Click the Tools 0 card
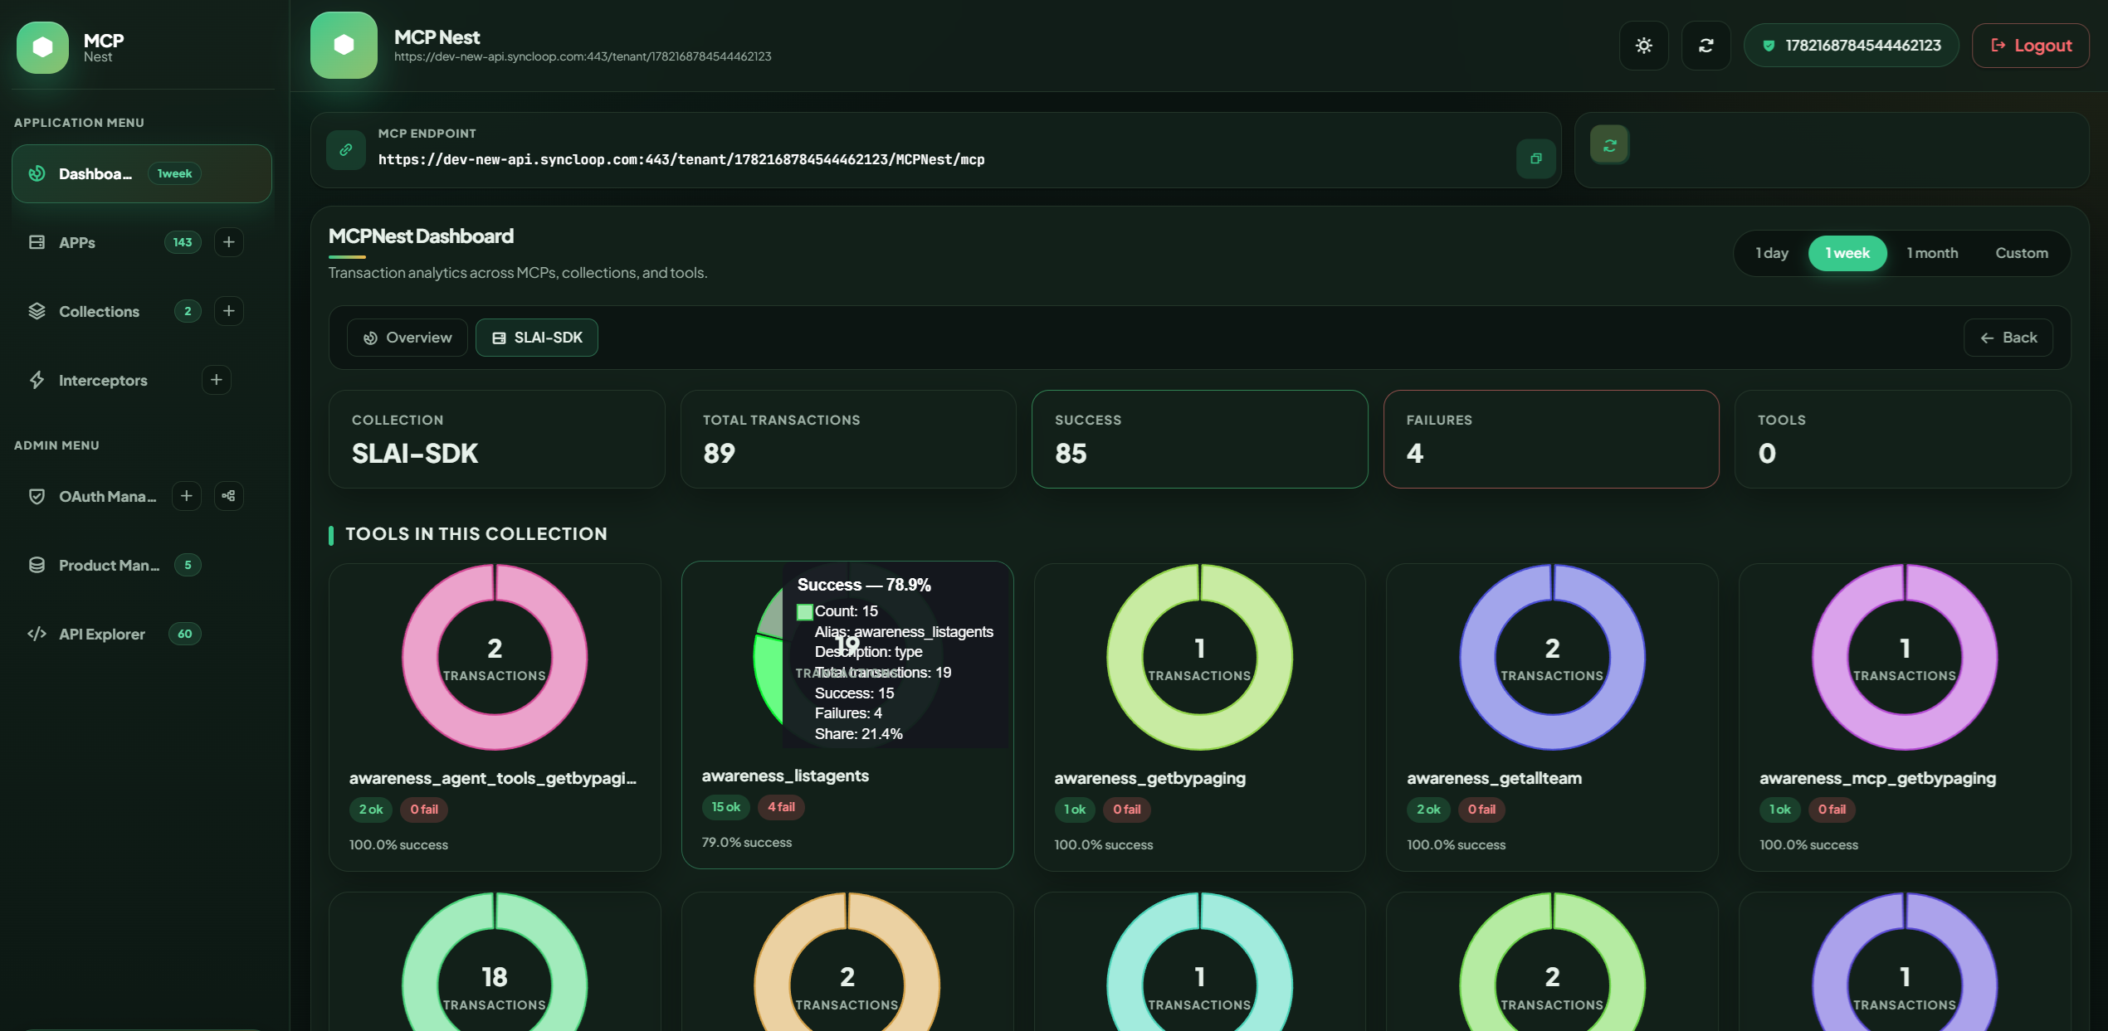 coord(1902,439)
